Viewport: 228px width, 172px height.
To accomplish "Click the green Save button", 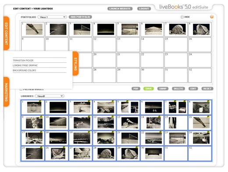I will pos(149,89).
